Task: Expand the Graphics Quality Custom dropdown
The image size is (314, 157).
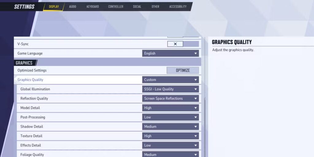Action: tap(170, 80)
